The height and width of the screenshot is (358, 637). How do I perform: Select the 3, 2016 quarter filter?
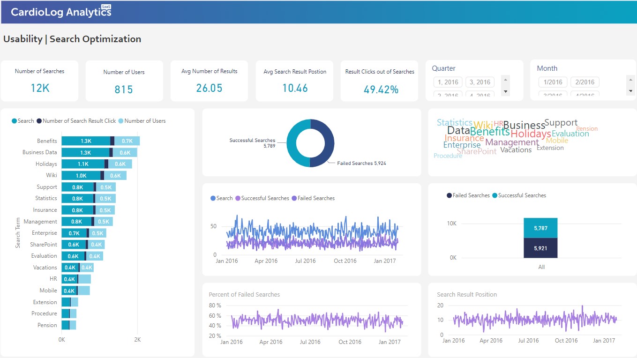[x=480, y=82]
